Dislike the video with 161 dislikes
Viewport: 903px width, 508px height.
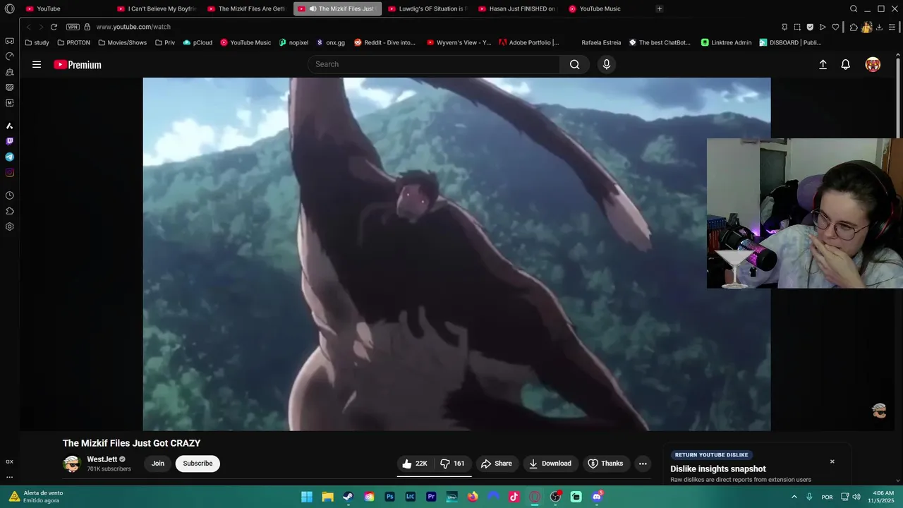pos(452,464)
